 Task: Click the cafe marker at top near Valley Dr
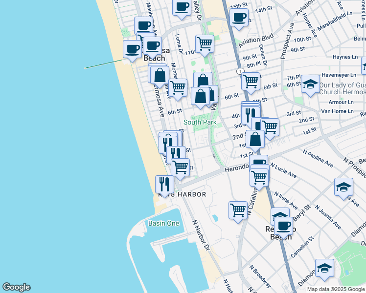click(182, 8)
